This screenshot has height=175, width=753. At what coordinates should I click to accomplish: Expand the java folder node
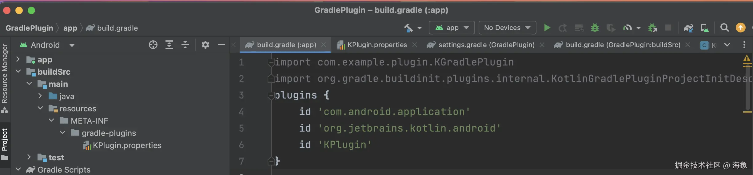40,96
